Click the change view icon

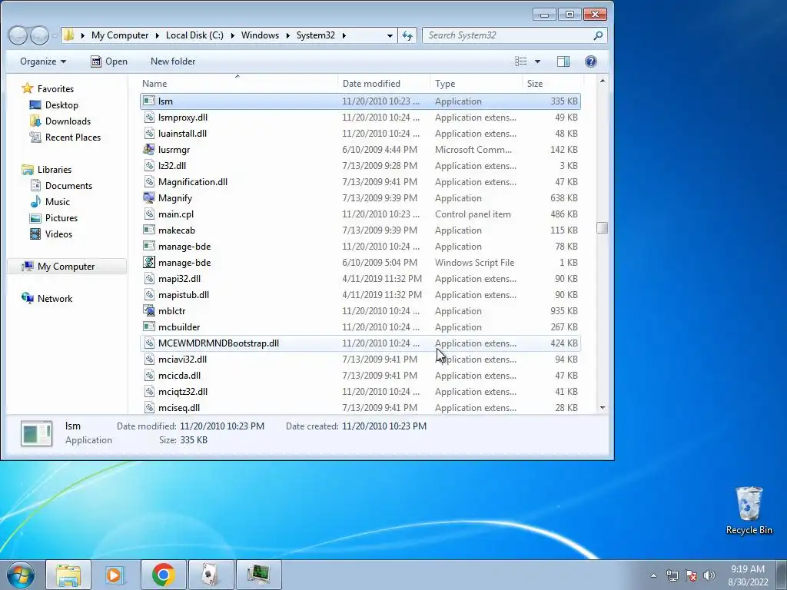(x=521, y=61)
